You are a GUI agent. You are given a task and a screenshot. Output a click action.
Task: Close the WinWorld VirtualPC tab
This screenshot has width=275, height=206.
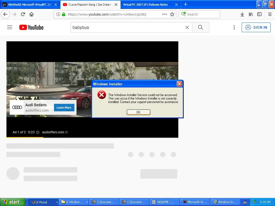[x=56, y=5]
